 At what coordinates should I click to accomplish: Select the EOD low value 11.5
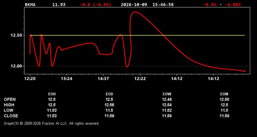click(x=109, y=110)
